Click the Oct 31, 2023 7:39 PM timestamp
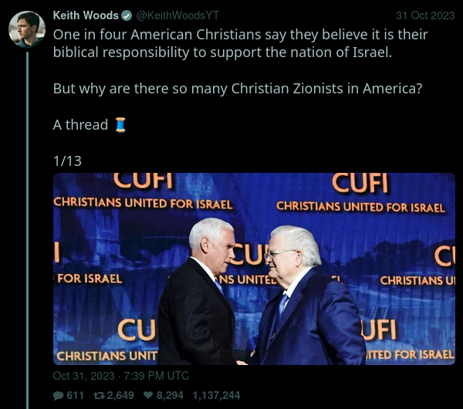This screenshot has height=409, width=463. [121, 376]
